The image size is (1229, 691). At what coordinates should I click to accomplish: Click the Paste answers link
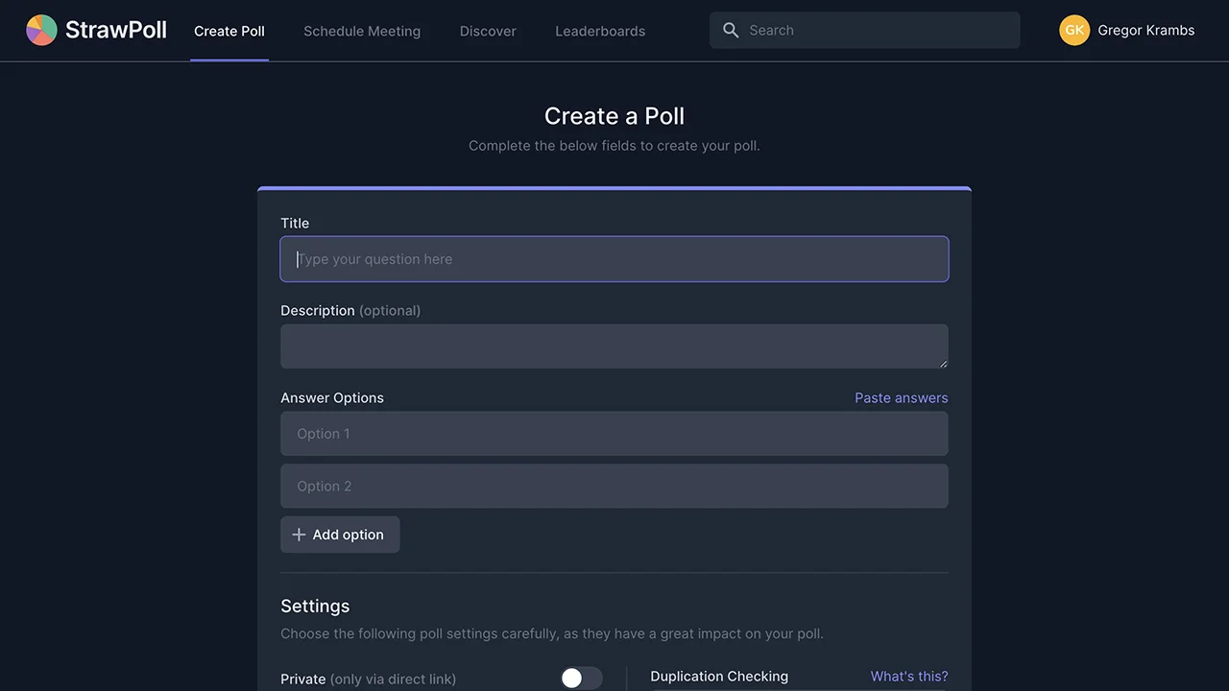click(901, 397)
